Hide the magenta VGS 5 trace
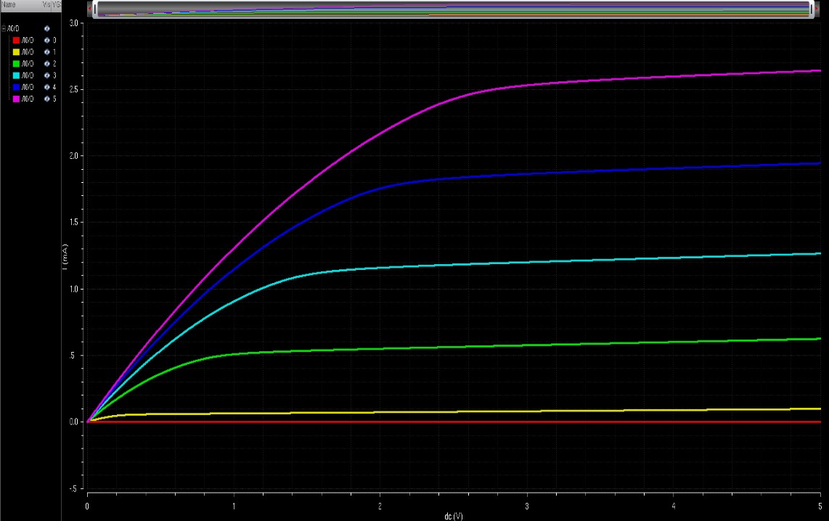This screenshot has height=521, width=829. pos(47,98)
